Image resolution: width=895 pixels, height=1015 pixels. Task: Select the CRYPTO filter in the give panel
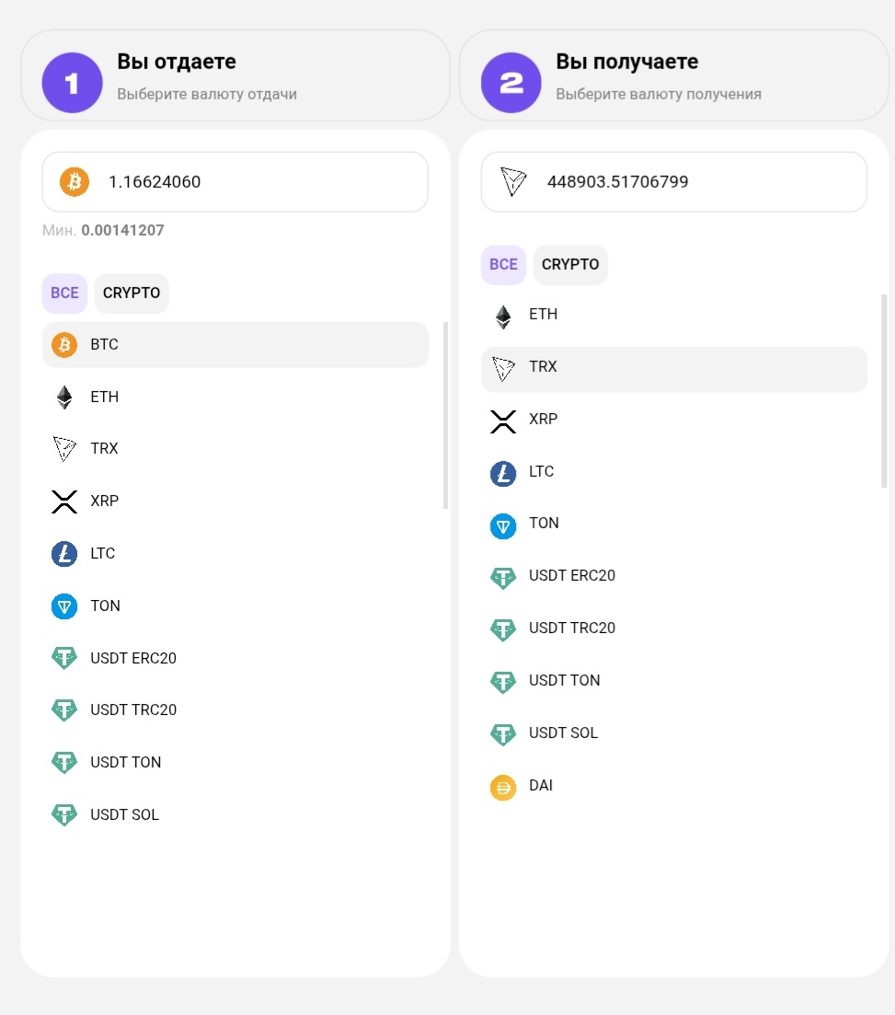click(132, 294)
